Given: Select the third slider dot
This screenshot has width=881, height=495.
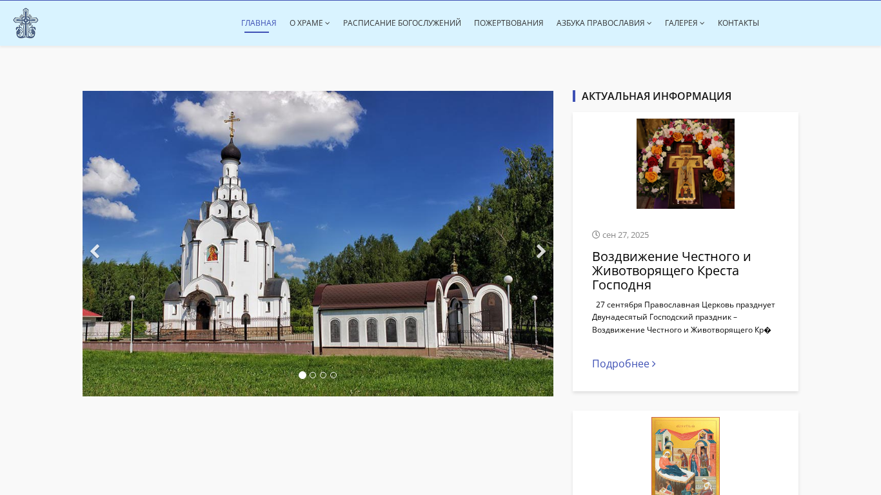Looking at the screenshot, I should coord(323,375).
